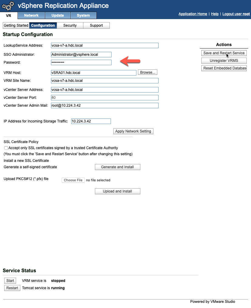Click Choose File for PFX upload
This screenshot has height=308, width=251.
(73, 180)
